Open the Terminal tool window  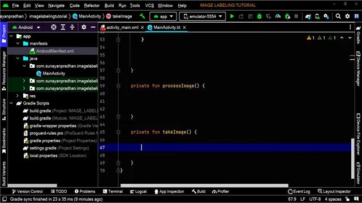pos(113,191)
